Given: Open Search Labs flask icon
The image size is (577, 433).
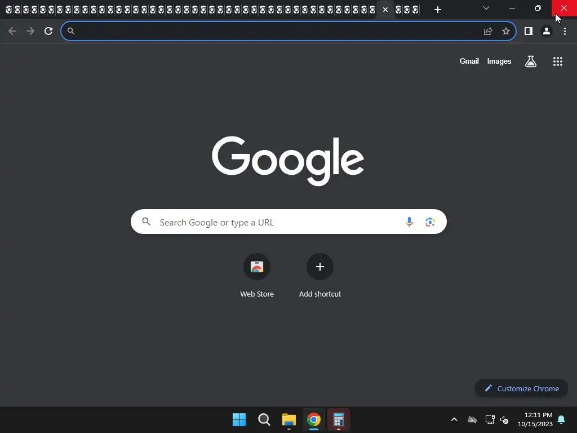Looking at the screenshot, I should click(x=531, y=61).
